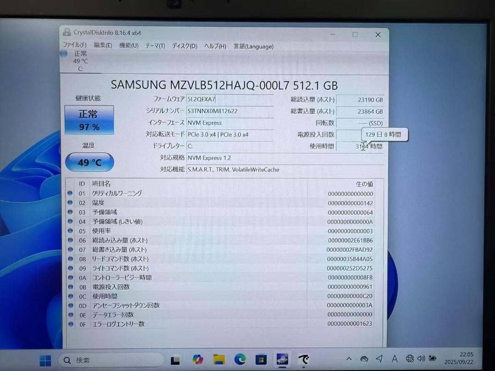Click the health circle above the C: drive label
The width and height of the screenshot is (495, 371).
coord(64,54)
